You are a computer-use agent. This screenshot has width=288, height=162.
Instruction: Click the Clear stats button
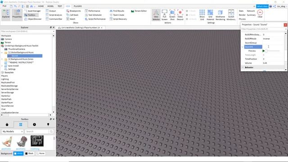(x=260, y=14)
